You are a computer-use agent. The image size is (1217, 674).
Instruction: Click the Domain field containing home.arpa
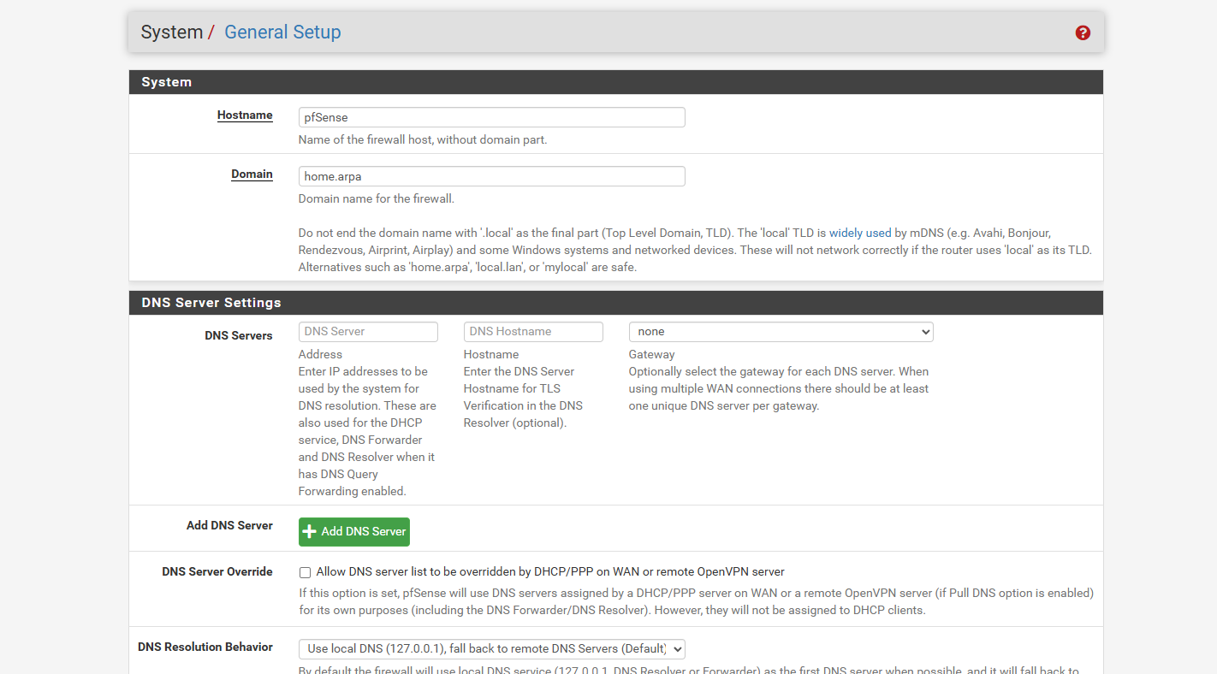click(x=491, y=176)
